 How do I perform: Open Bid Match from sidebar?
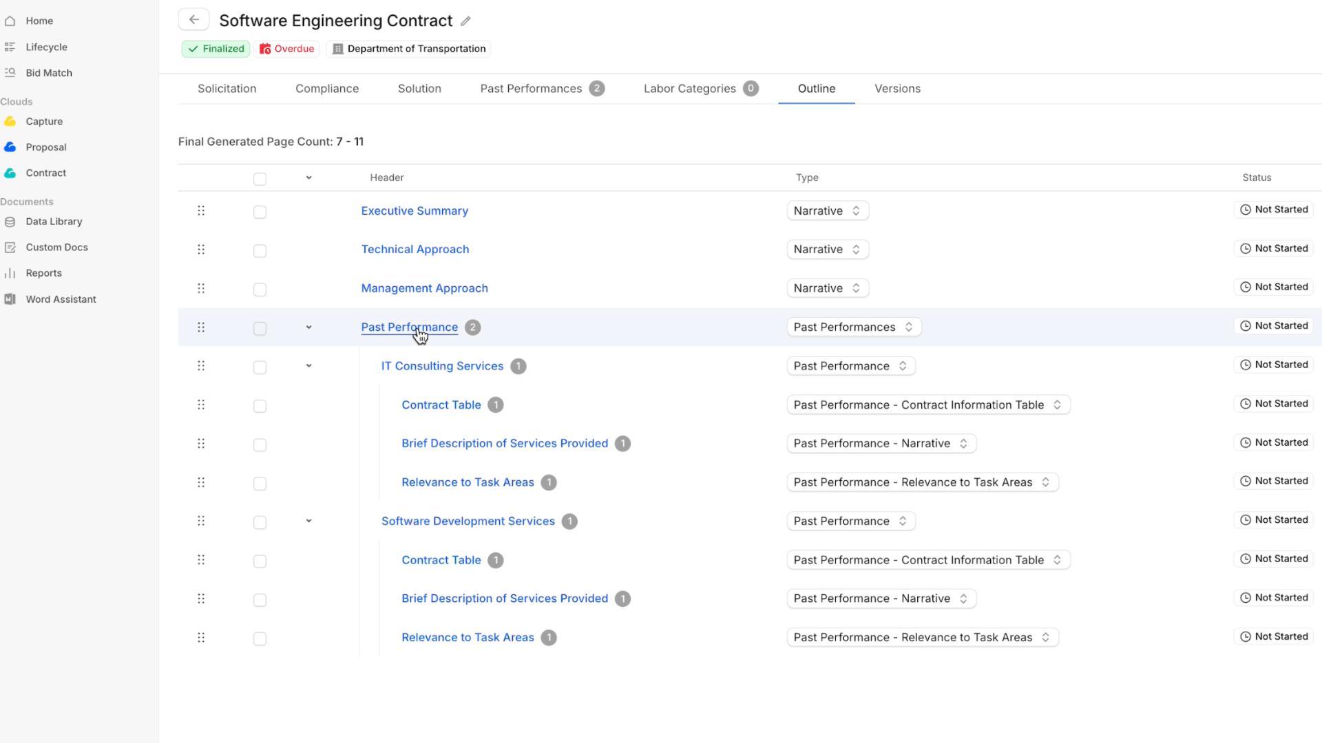pos(48,73)
